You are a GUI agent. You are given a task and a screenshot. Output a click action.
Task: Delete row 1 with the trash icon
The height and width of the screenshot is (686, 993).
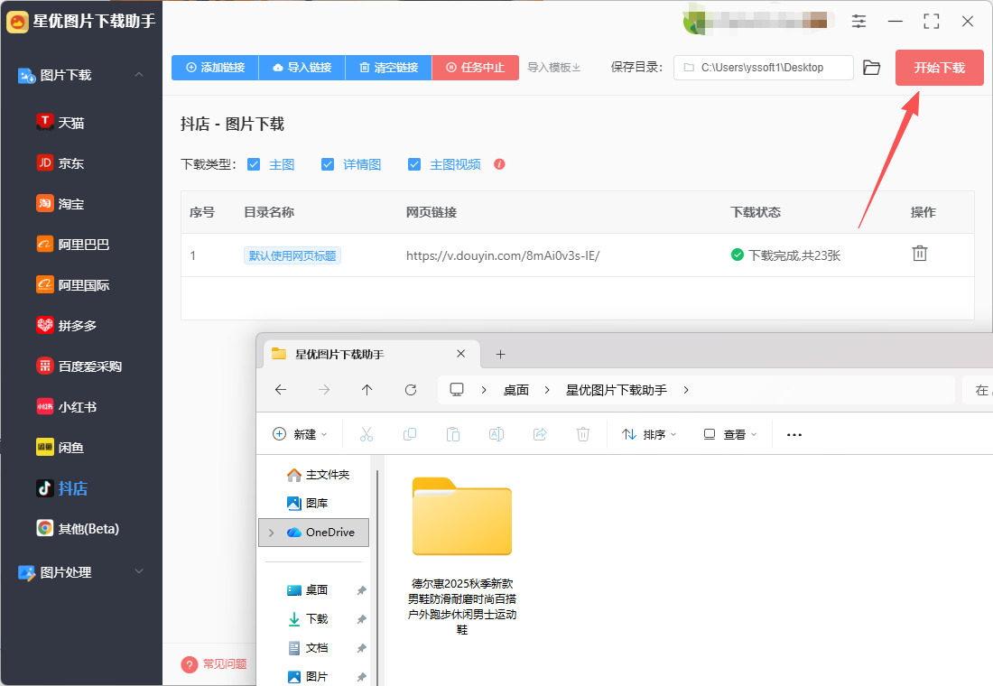[x=920, y=254]
